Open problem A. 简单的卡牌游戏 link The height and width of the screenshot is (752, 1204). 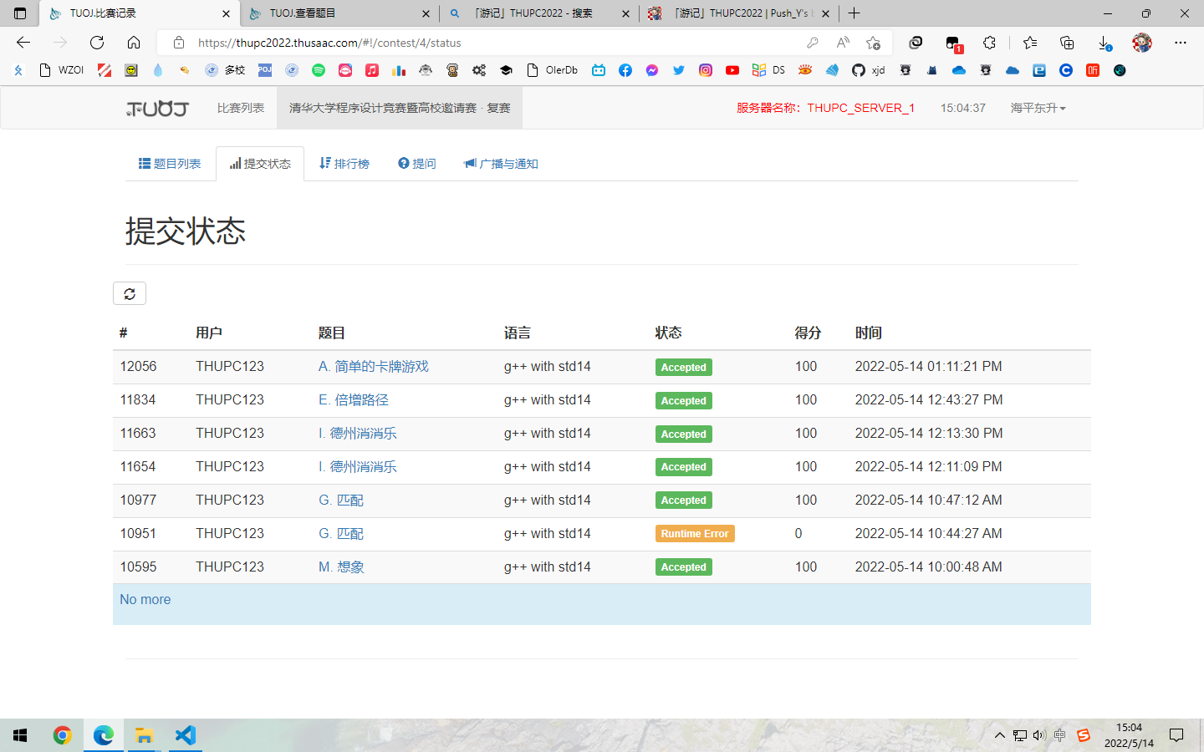tap(373, 366)
